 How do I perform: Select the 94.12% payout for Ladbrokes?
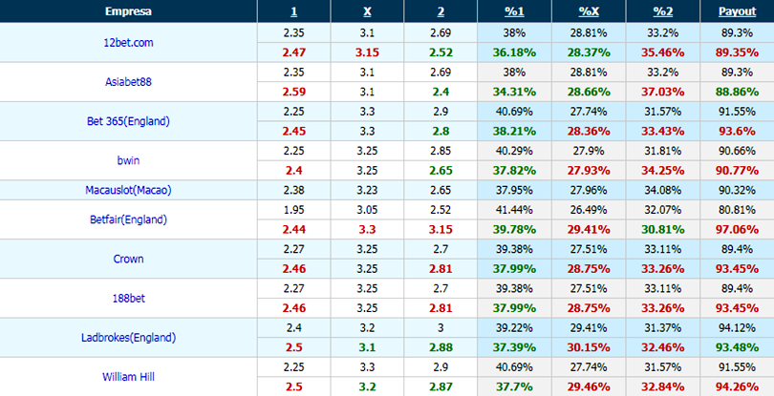click(737, 328)
